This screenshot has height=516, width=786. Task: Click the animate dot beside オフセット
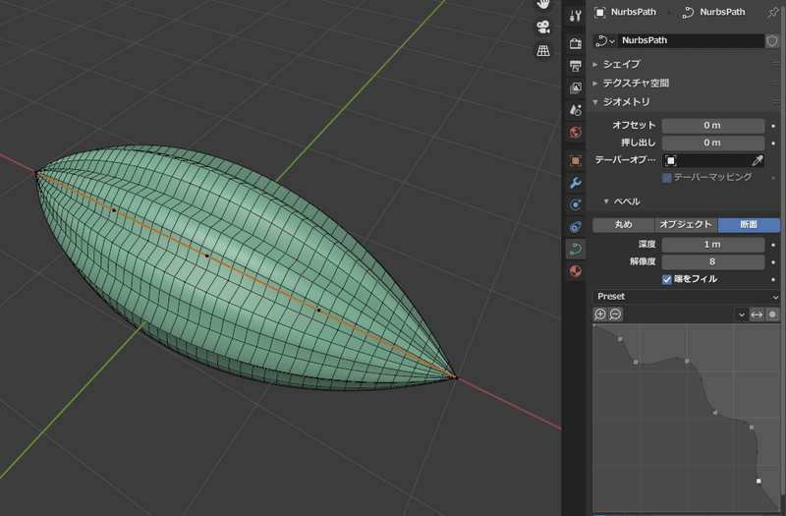point(773,126)
